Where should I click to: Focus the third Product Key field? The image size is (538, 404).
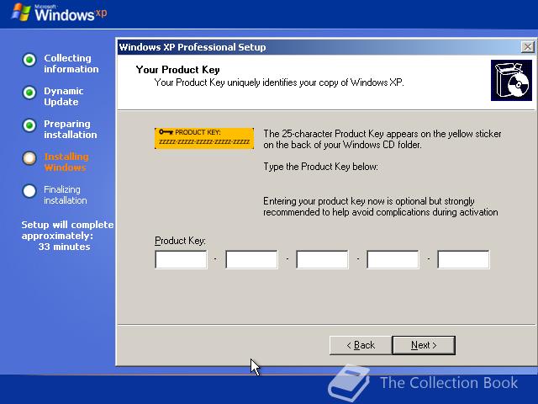coord(322,259)
